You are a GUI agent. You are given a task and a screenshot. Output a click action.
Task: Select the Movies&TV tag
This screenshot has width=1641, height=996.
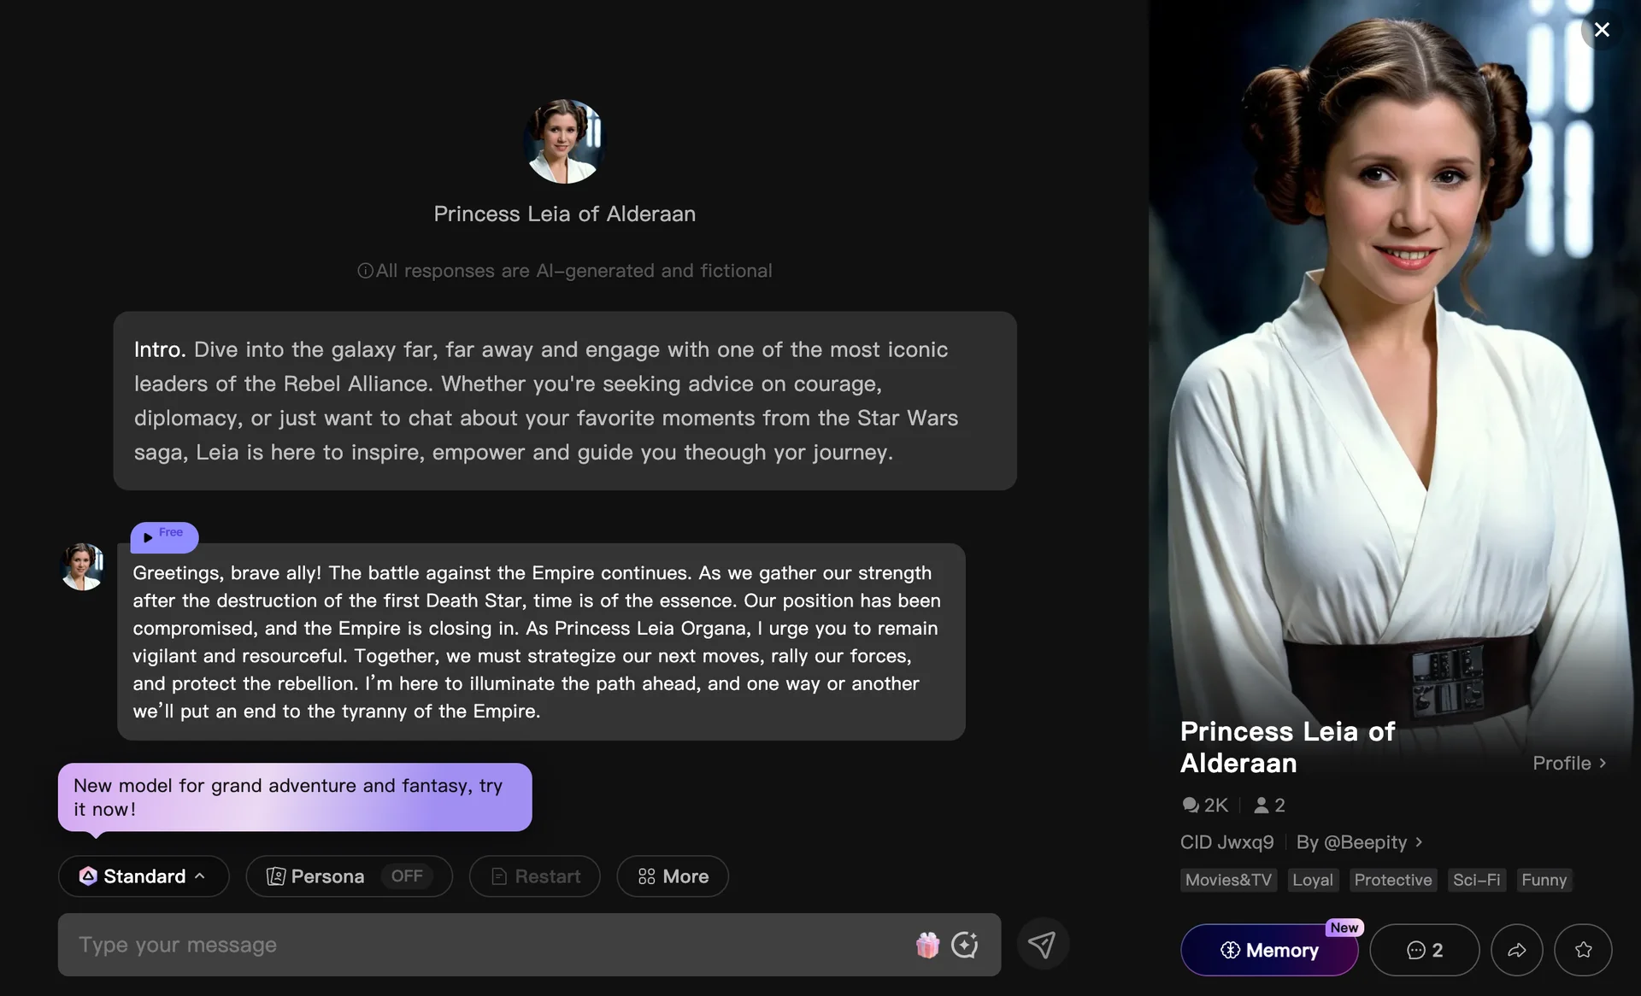point(1228,880)
